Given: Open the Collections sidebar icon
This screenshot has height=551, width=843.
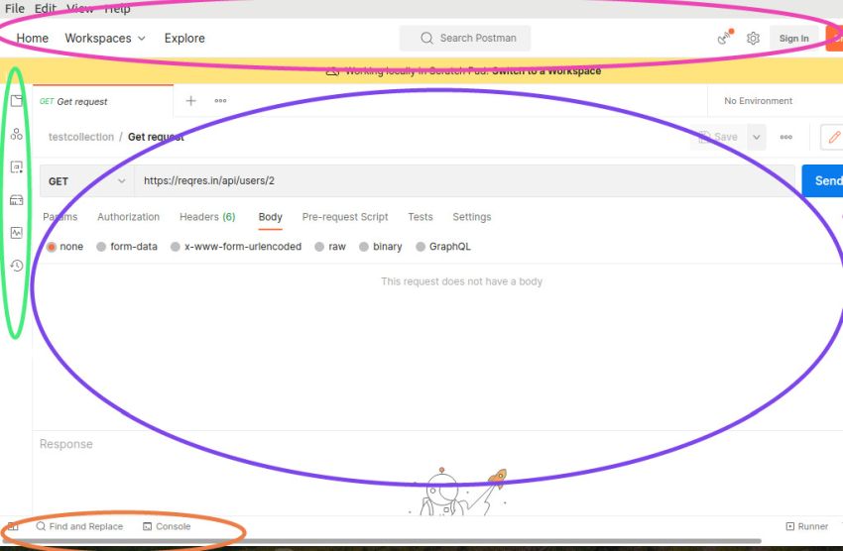Looking at the screenshot, I should tap(17, 101).
